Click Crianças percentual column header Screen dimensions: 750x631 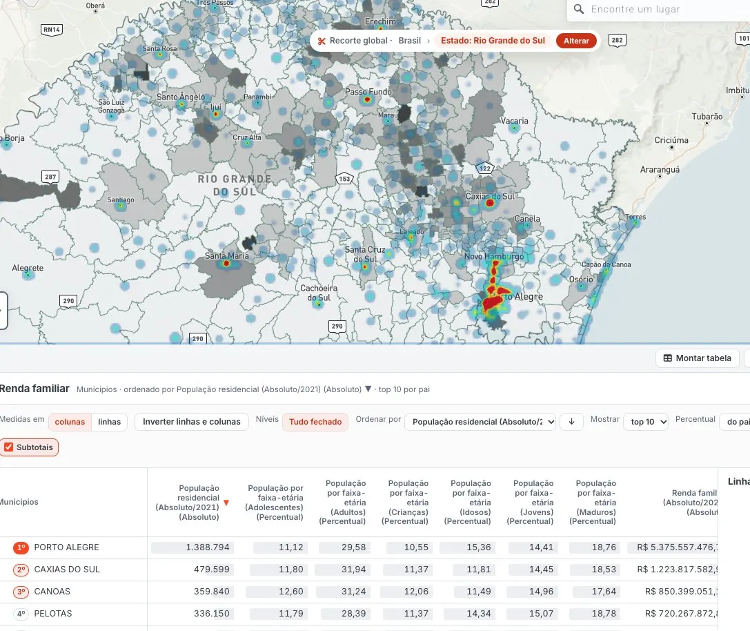[405, 502]
